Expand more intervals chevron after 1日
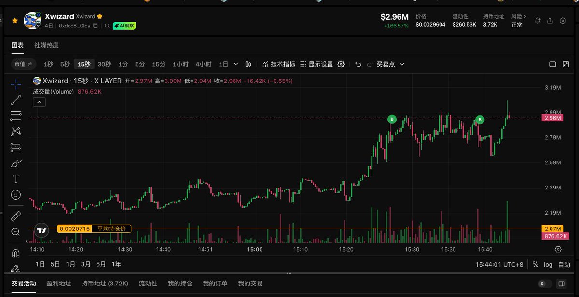Image resolution: width=579 pixels, height=297 pixels. tap(236, 64)
